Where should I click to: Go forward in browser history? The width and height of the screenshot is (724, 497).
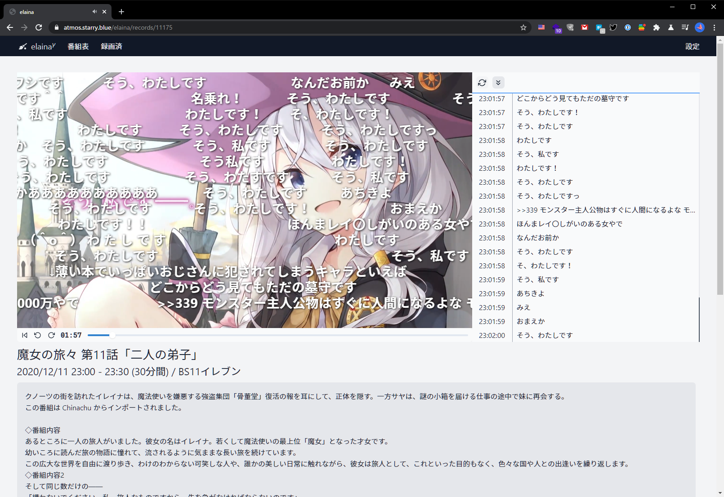[24, 27]
